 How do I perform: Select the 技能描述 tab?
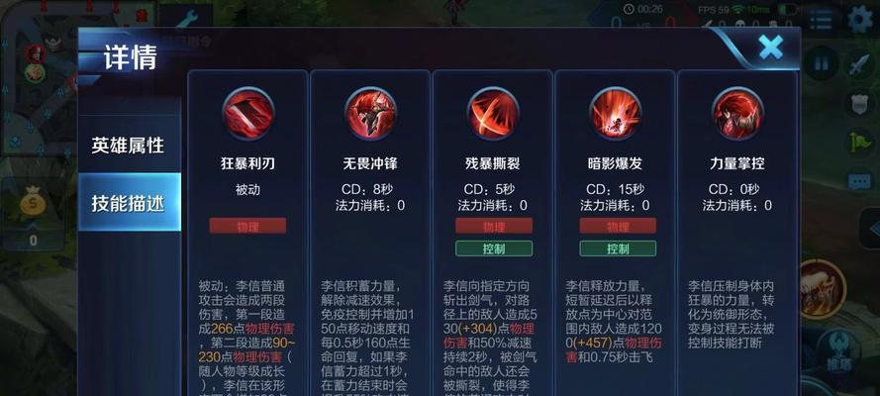(129, 203)
